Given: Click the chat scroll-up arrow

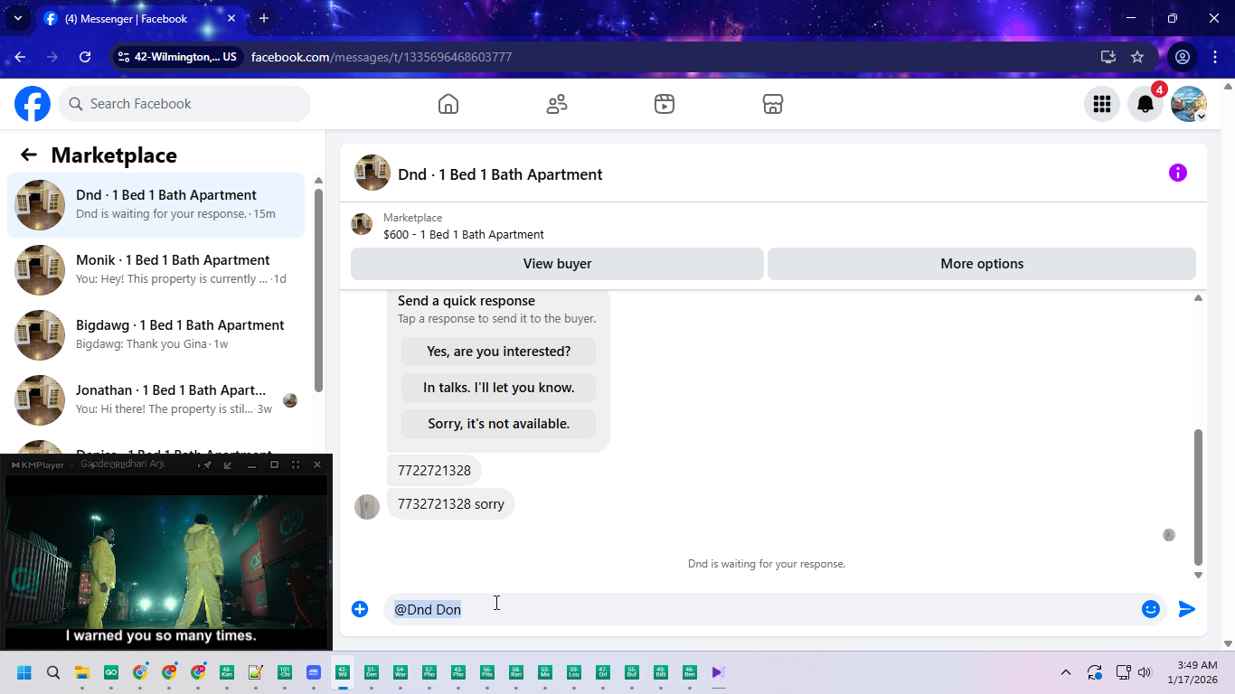Looking at the screenshot, I should 1198,298.
